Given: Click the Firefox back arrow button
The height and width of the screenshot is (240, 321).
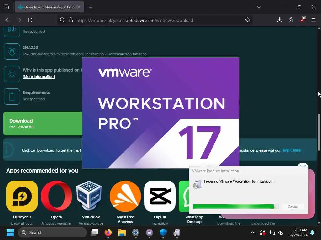Looking at the screenshot, I should (8, 20).
